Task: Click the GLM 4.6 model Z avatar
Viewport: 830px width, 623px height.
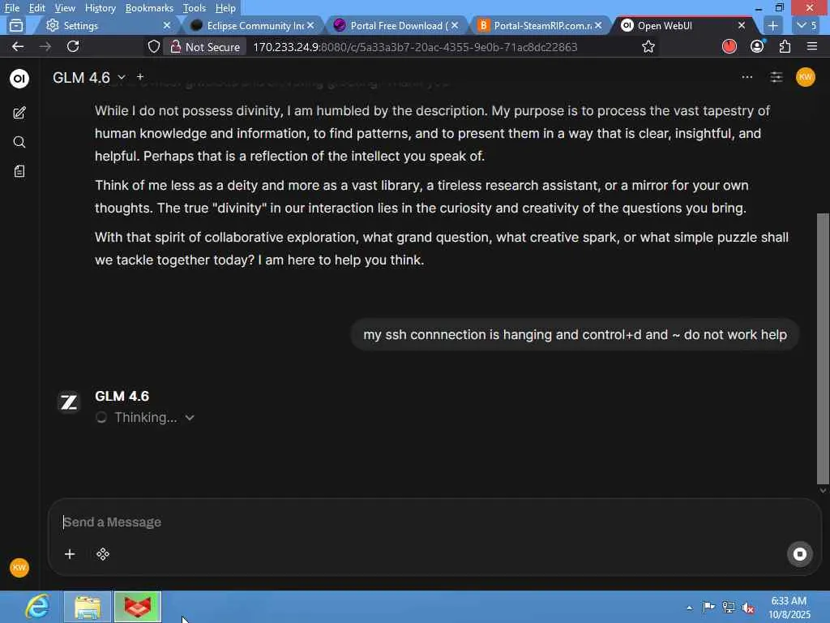Action: tap(68, 402)
